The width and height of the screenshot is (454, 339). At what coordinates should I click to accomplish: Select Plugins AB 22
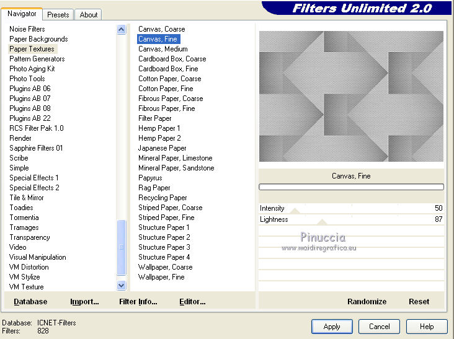click(x=30, y=118)
